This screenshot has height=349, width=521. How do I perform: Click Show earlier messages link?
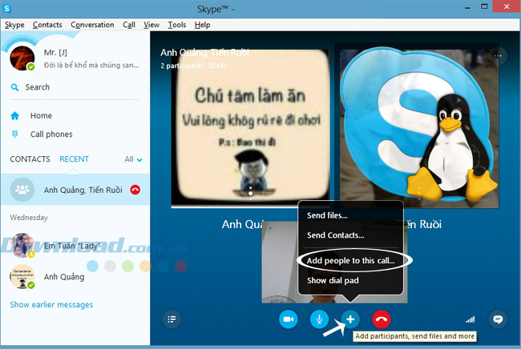[x=51, y=304]
